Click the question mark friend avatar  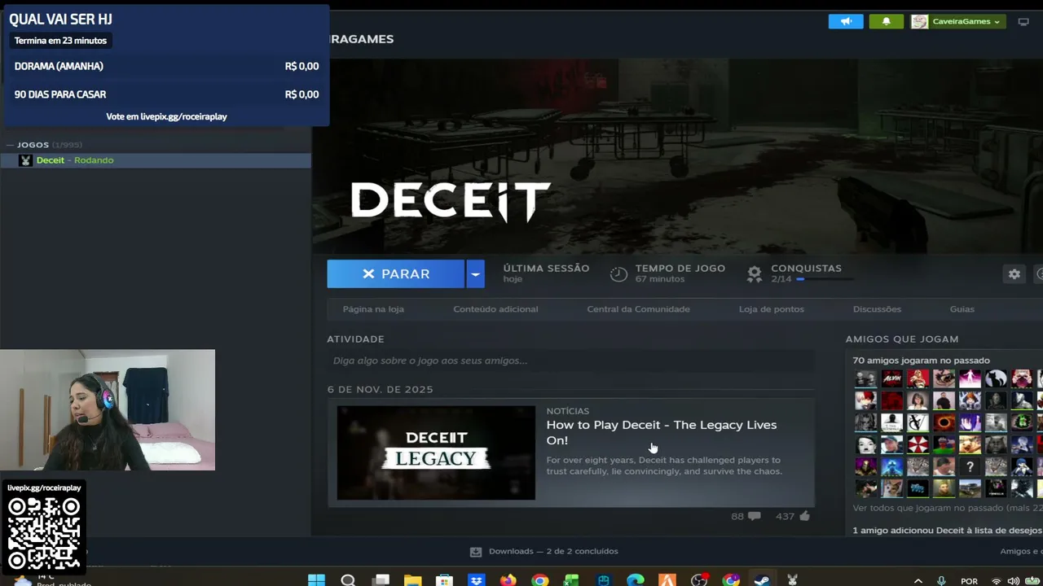tap(970, 467)
